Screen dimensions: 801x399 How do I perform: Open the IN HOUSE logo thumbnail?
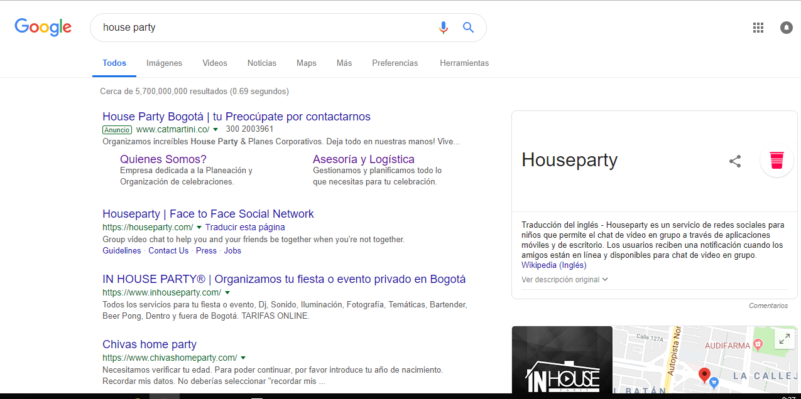(x=562, y=361)
